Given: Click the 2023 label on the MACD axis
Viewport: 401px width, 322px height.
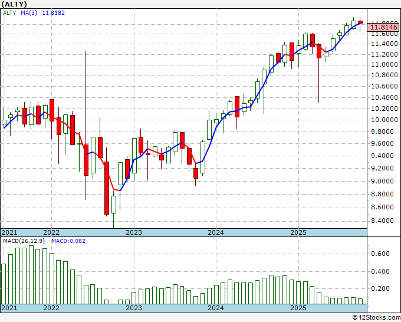Looking at the screenshot, I should (134, 308).
